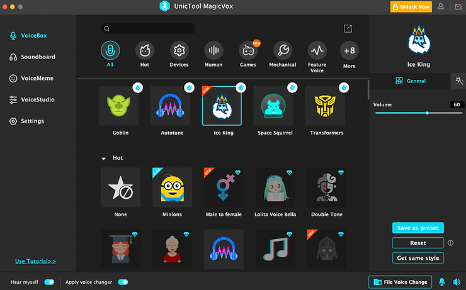Click Get same style button
This screenshot has width=466, height=290.
pos(418,258)
